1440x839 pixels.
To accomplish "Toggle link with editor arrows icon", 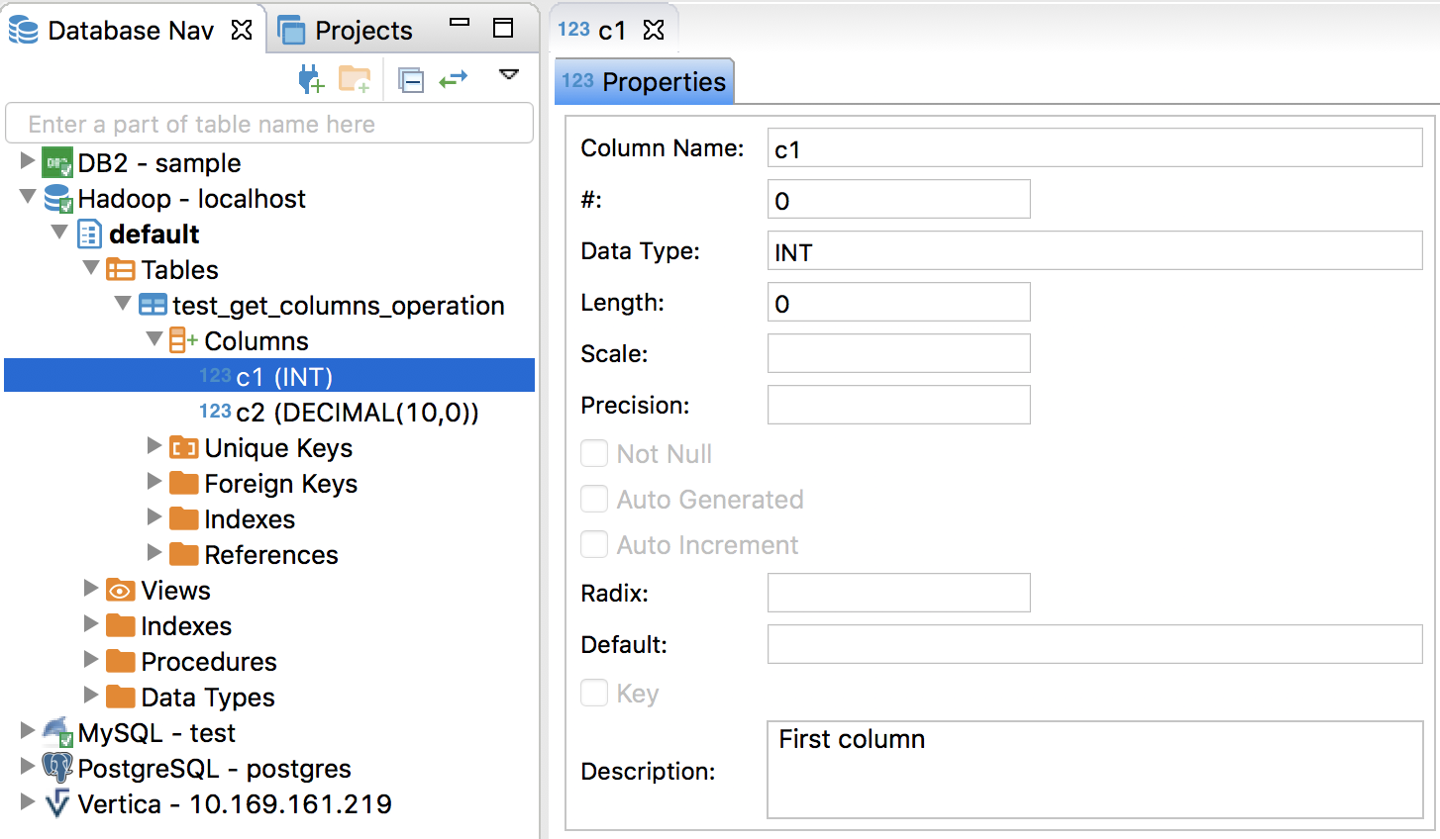I will click(454, 78).
